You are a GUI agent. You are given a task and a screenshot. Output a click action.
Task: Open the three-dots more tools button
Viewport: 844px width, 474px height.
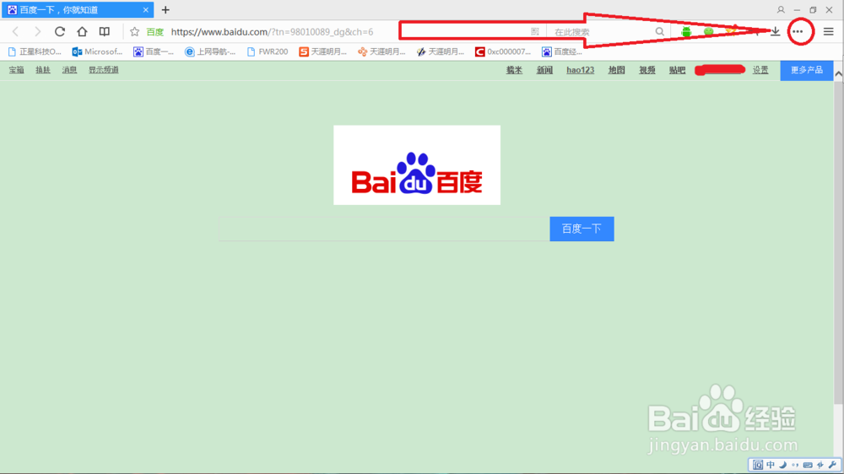click(798, 32)
